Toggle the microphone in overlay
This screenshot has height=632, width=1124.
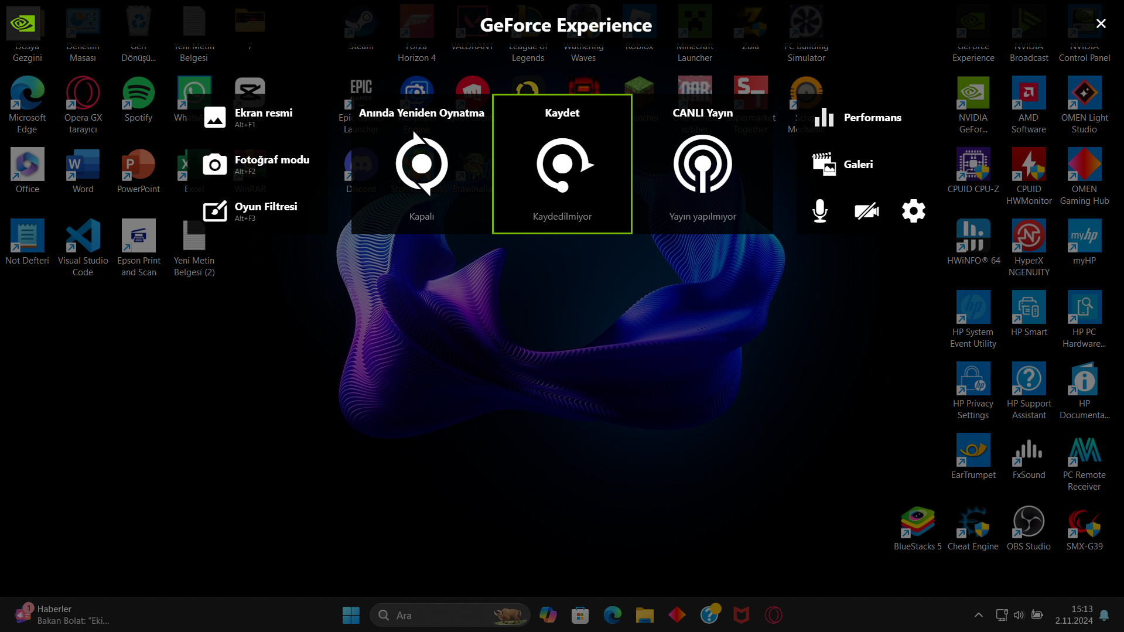pos(820,211)
